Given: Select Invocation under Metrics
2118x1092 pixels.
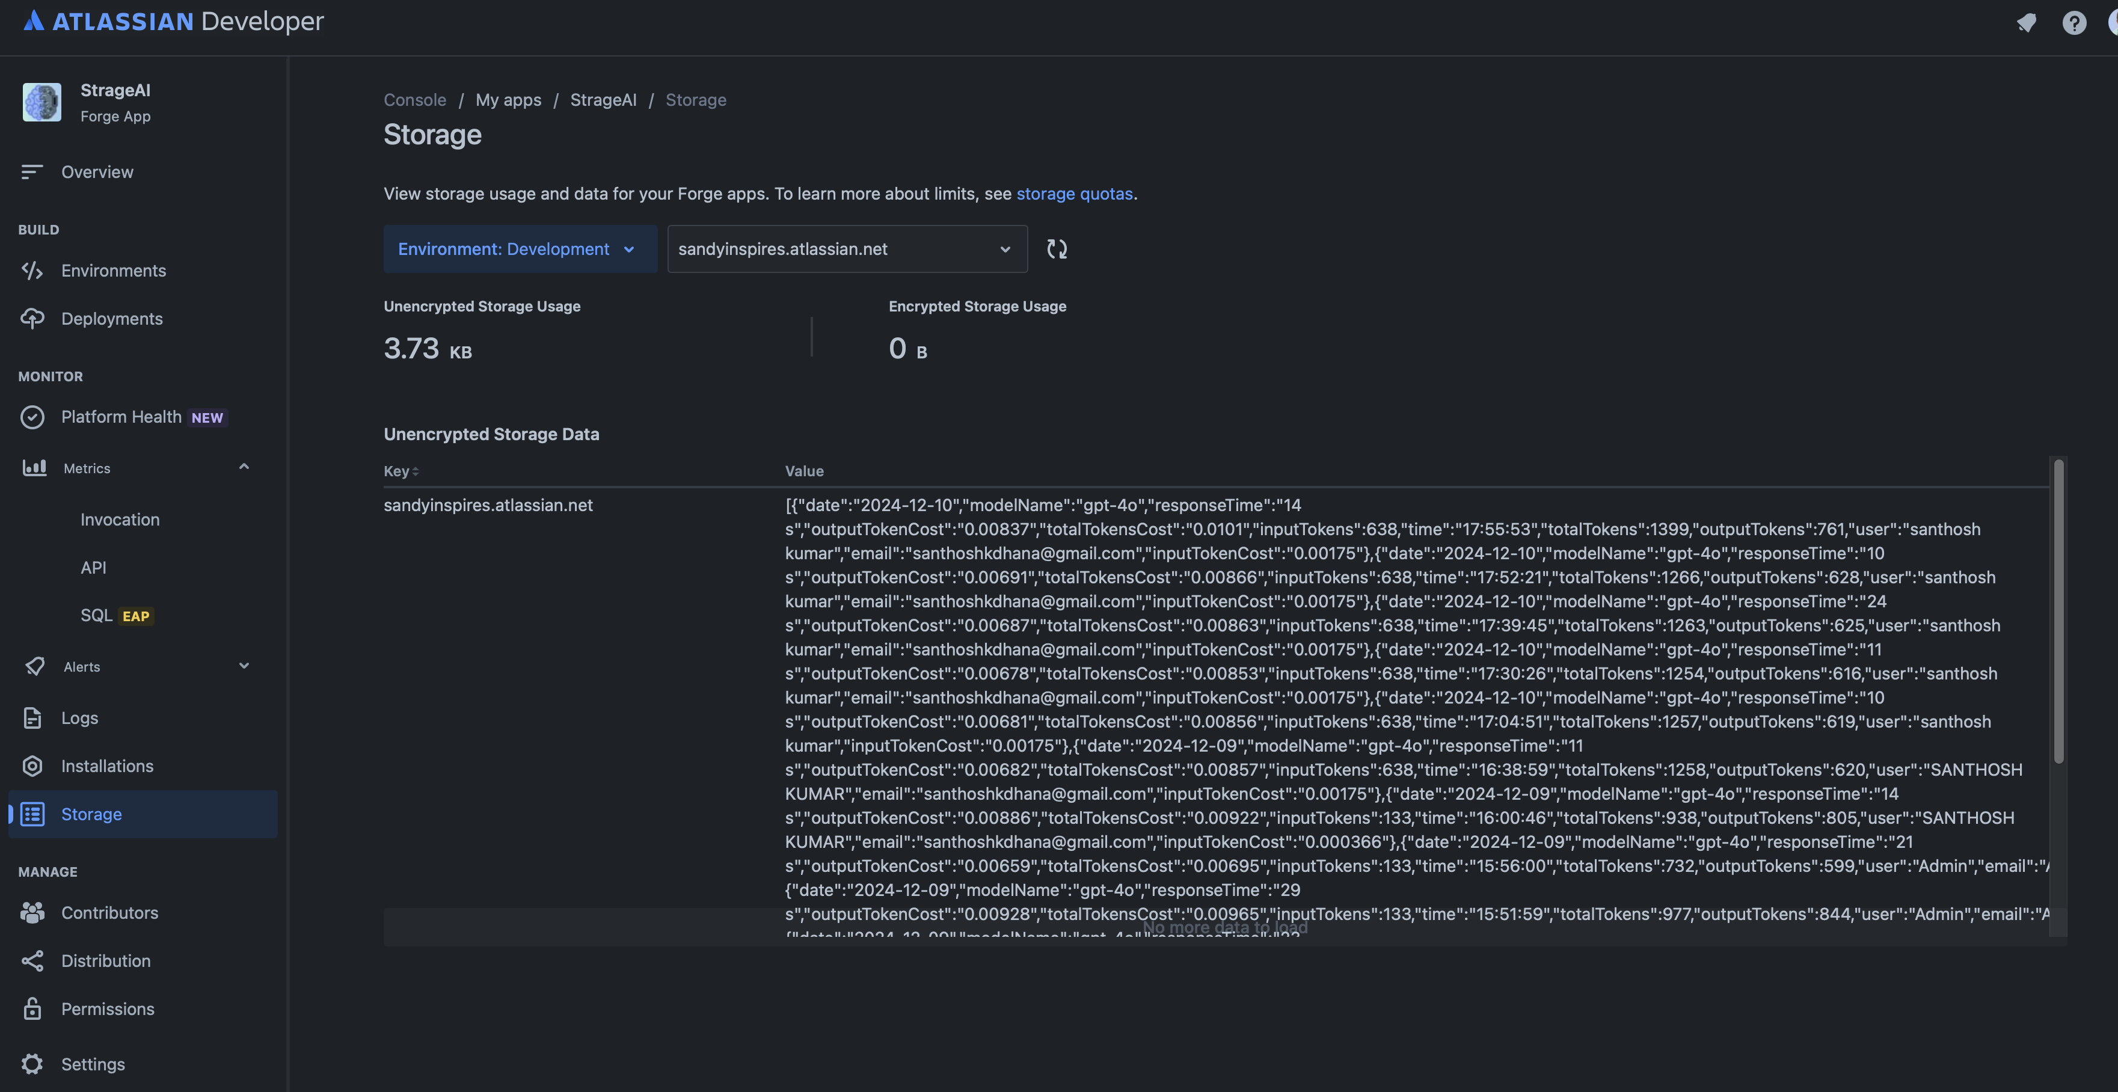Looking at the screenshot, I should [x=120, y=520].
